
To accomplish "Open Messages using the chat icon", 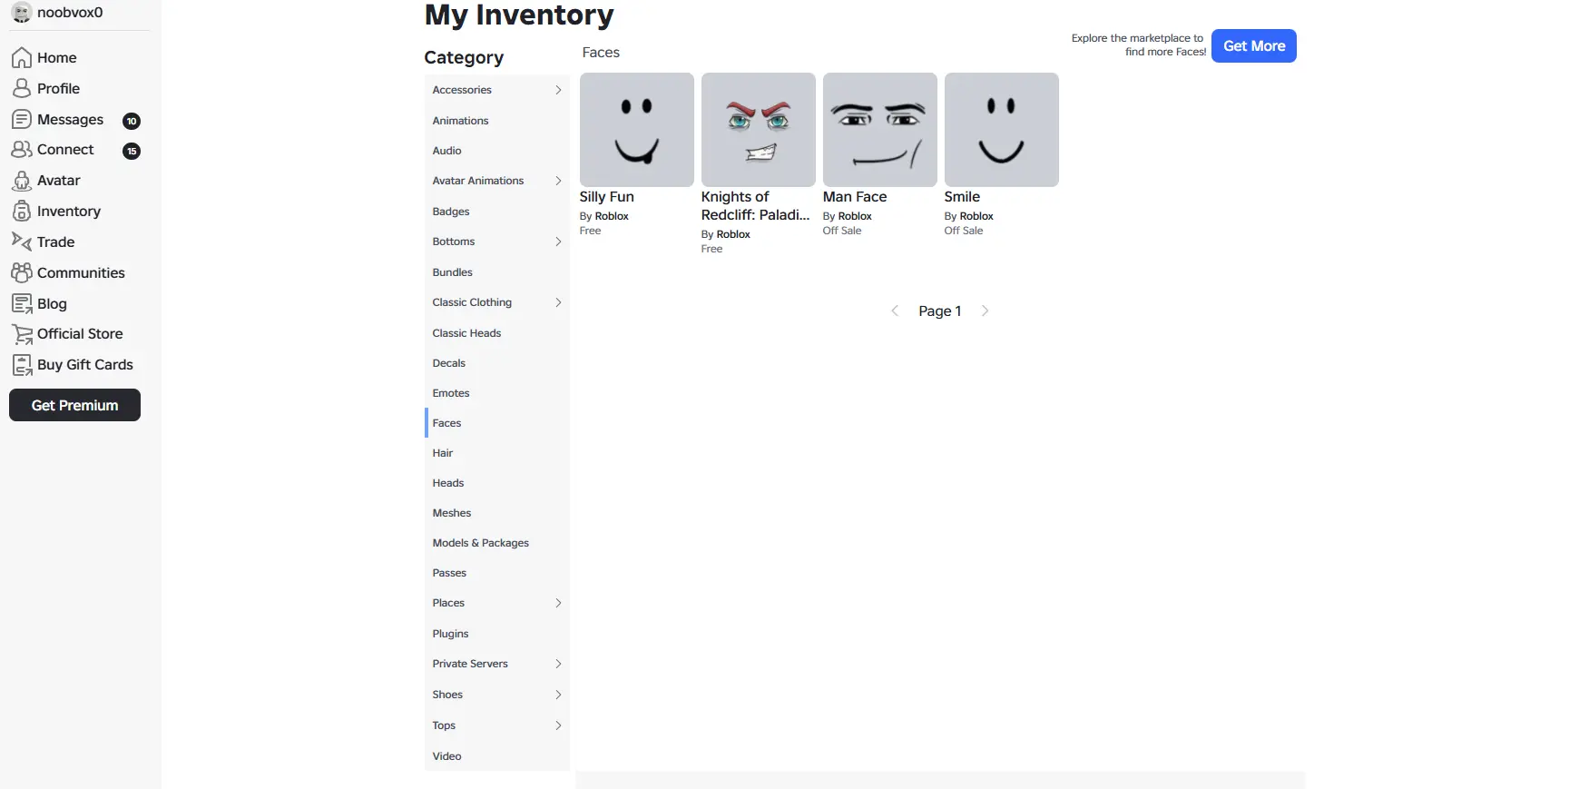I will [x=22, y=120].
